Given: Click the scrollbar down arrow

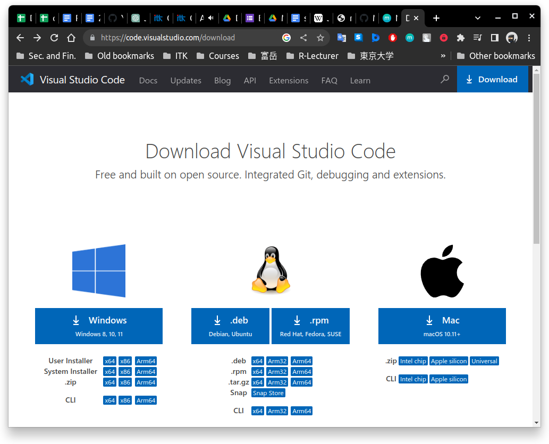Looking at the screenshot, I should coord(536,423).
